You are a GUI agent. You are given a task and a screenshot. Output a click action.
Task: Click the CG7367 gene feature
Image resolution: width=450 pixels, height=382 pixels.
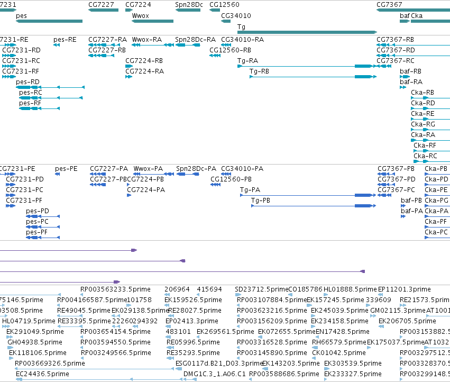click(x=414, y=10)
